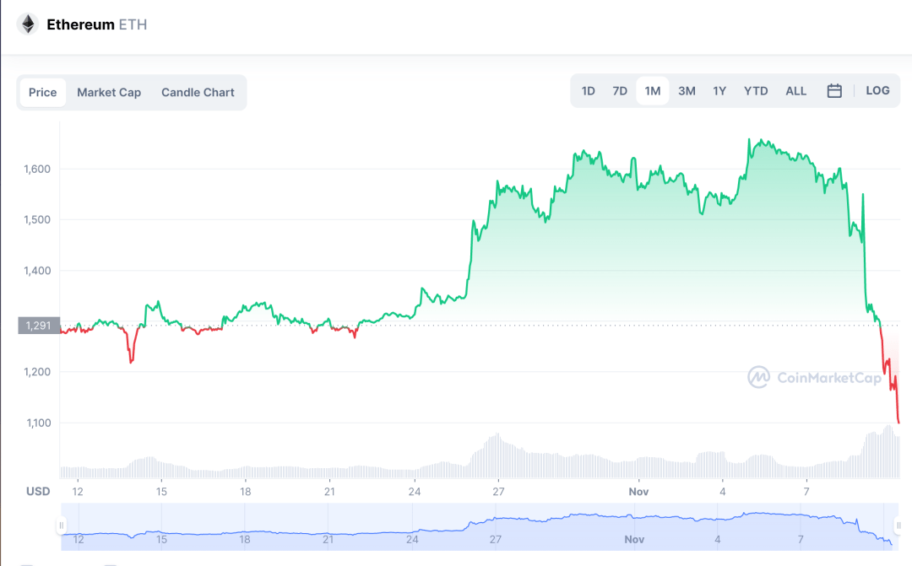The width and height of the screenshot is (912, 566).
Task: Open the calendar date range picker
Action: pos(834,91)
